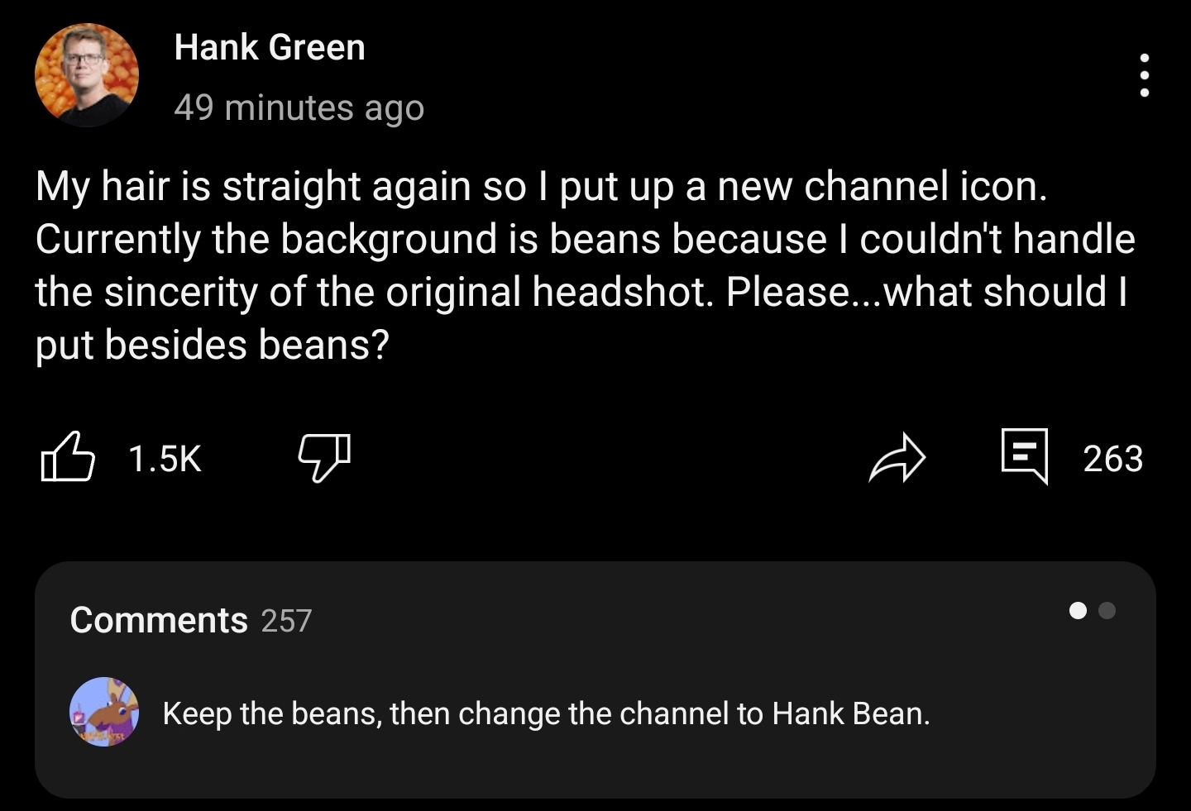This screenshot has height=811, width=1191.
Task: Open the three-dot more options menu
Action: tap(1144, 76)
